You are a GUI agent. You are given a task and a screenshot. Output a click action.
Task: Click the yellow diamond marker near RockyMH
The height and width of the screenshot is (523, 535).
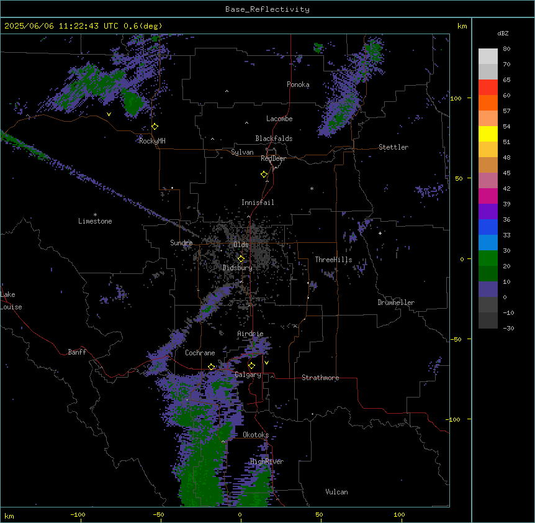(155, 126)
